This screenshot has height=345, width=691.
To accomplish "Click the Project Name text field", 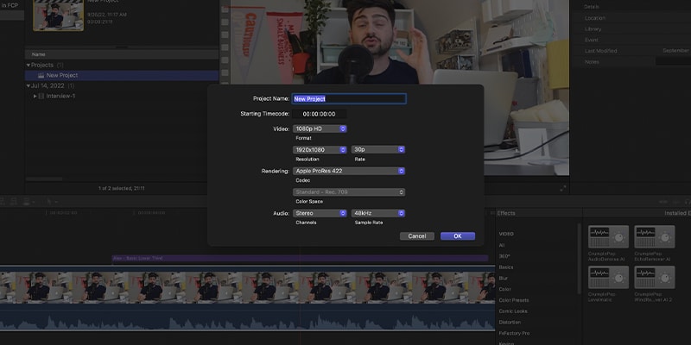I will 349,99.
